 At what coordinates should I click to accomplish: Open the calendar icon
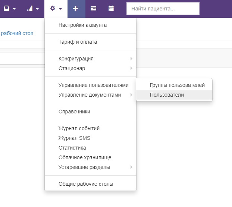[x=111, y=8]
